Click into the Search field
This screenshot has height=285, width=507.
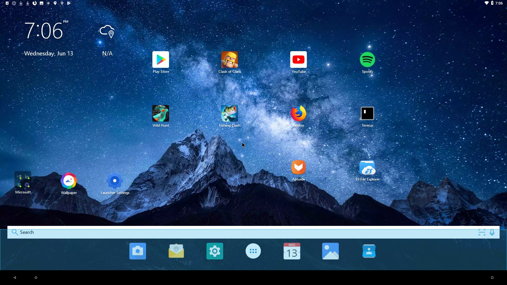coord(253,232)
